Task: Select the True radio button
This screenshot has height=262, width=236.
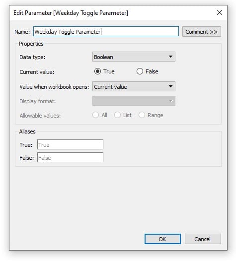Action: 97,71
